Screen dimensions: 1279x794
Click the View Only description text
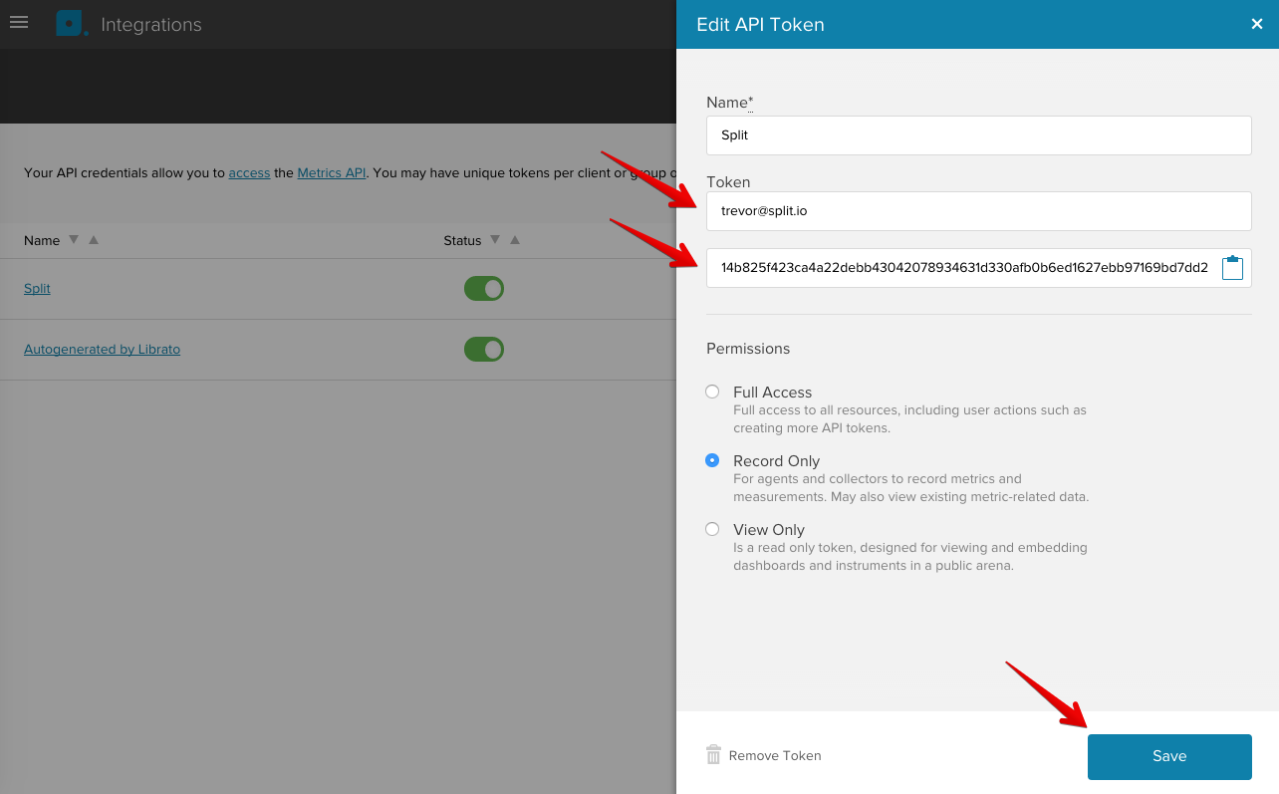(910, 556)
